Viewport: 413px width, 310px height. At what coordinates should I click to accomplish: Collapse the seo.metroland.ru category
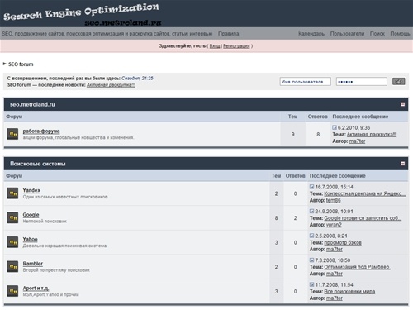tap(403, 104)
